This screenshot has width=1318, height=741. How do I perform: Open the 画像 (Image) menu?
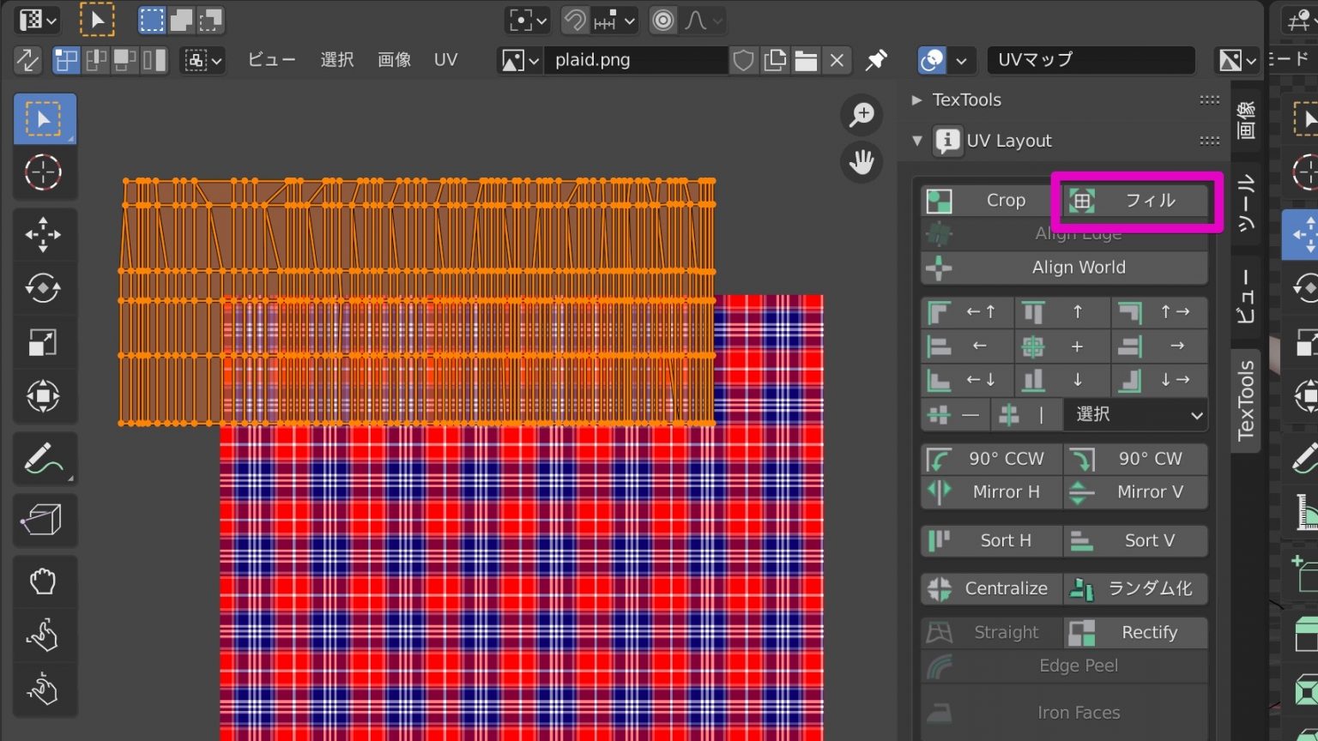click(x=394, y=60)
